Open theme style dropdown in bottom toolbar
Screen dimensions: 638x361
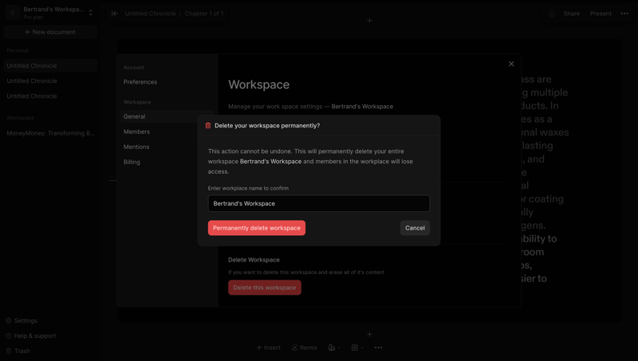(334, 347)
